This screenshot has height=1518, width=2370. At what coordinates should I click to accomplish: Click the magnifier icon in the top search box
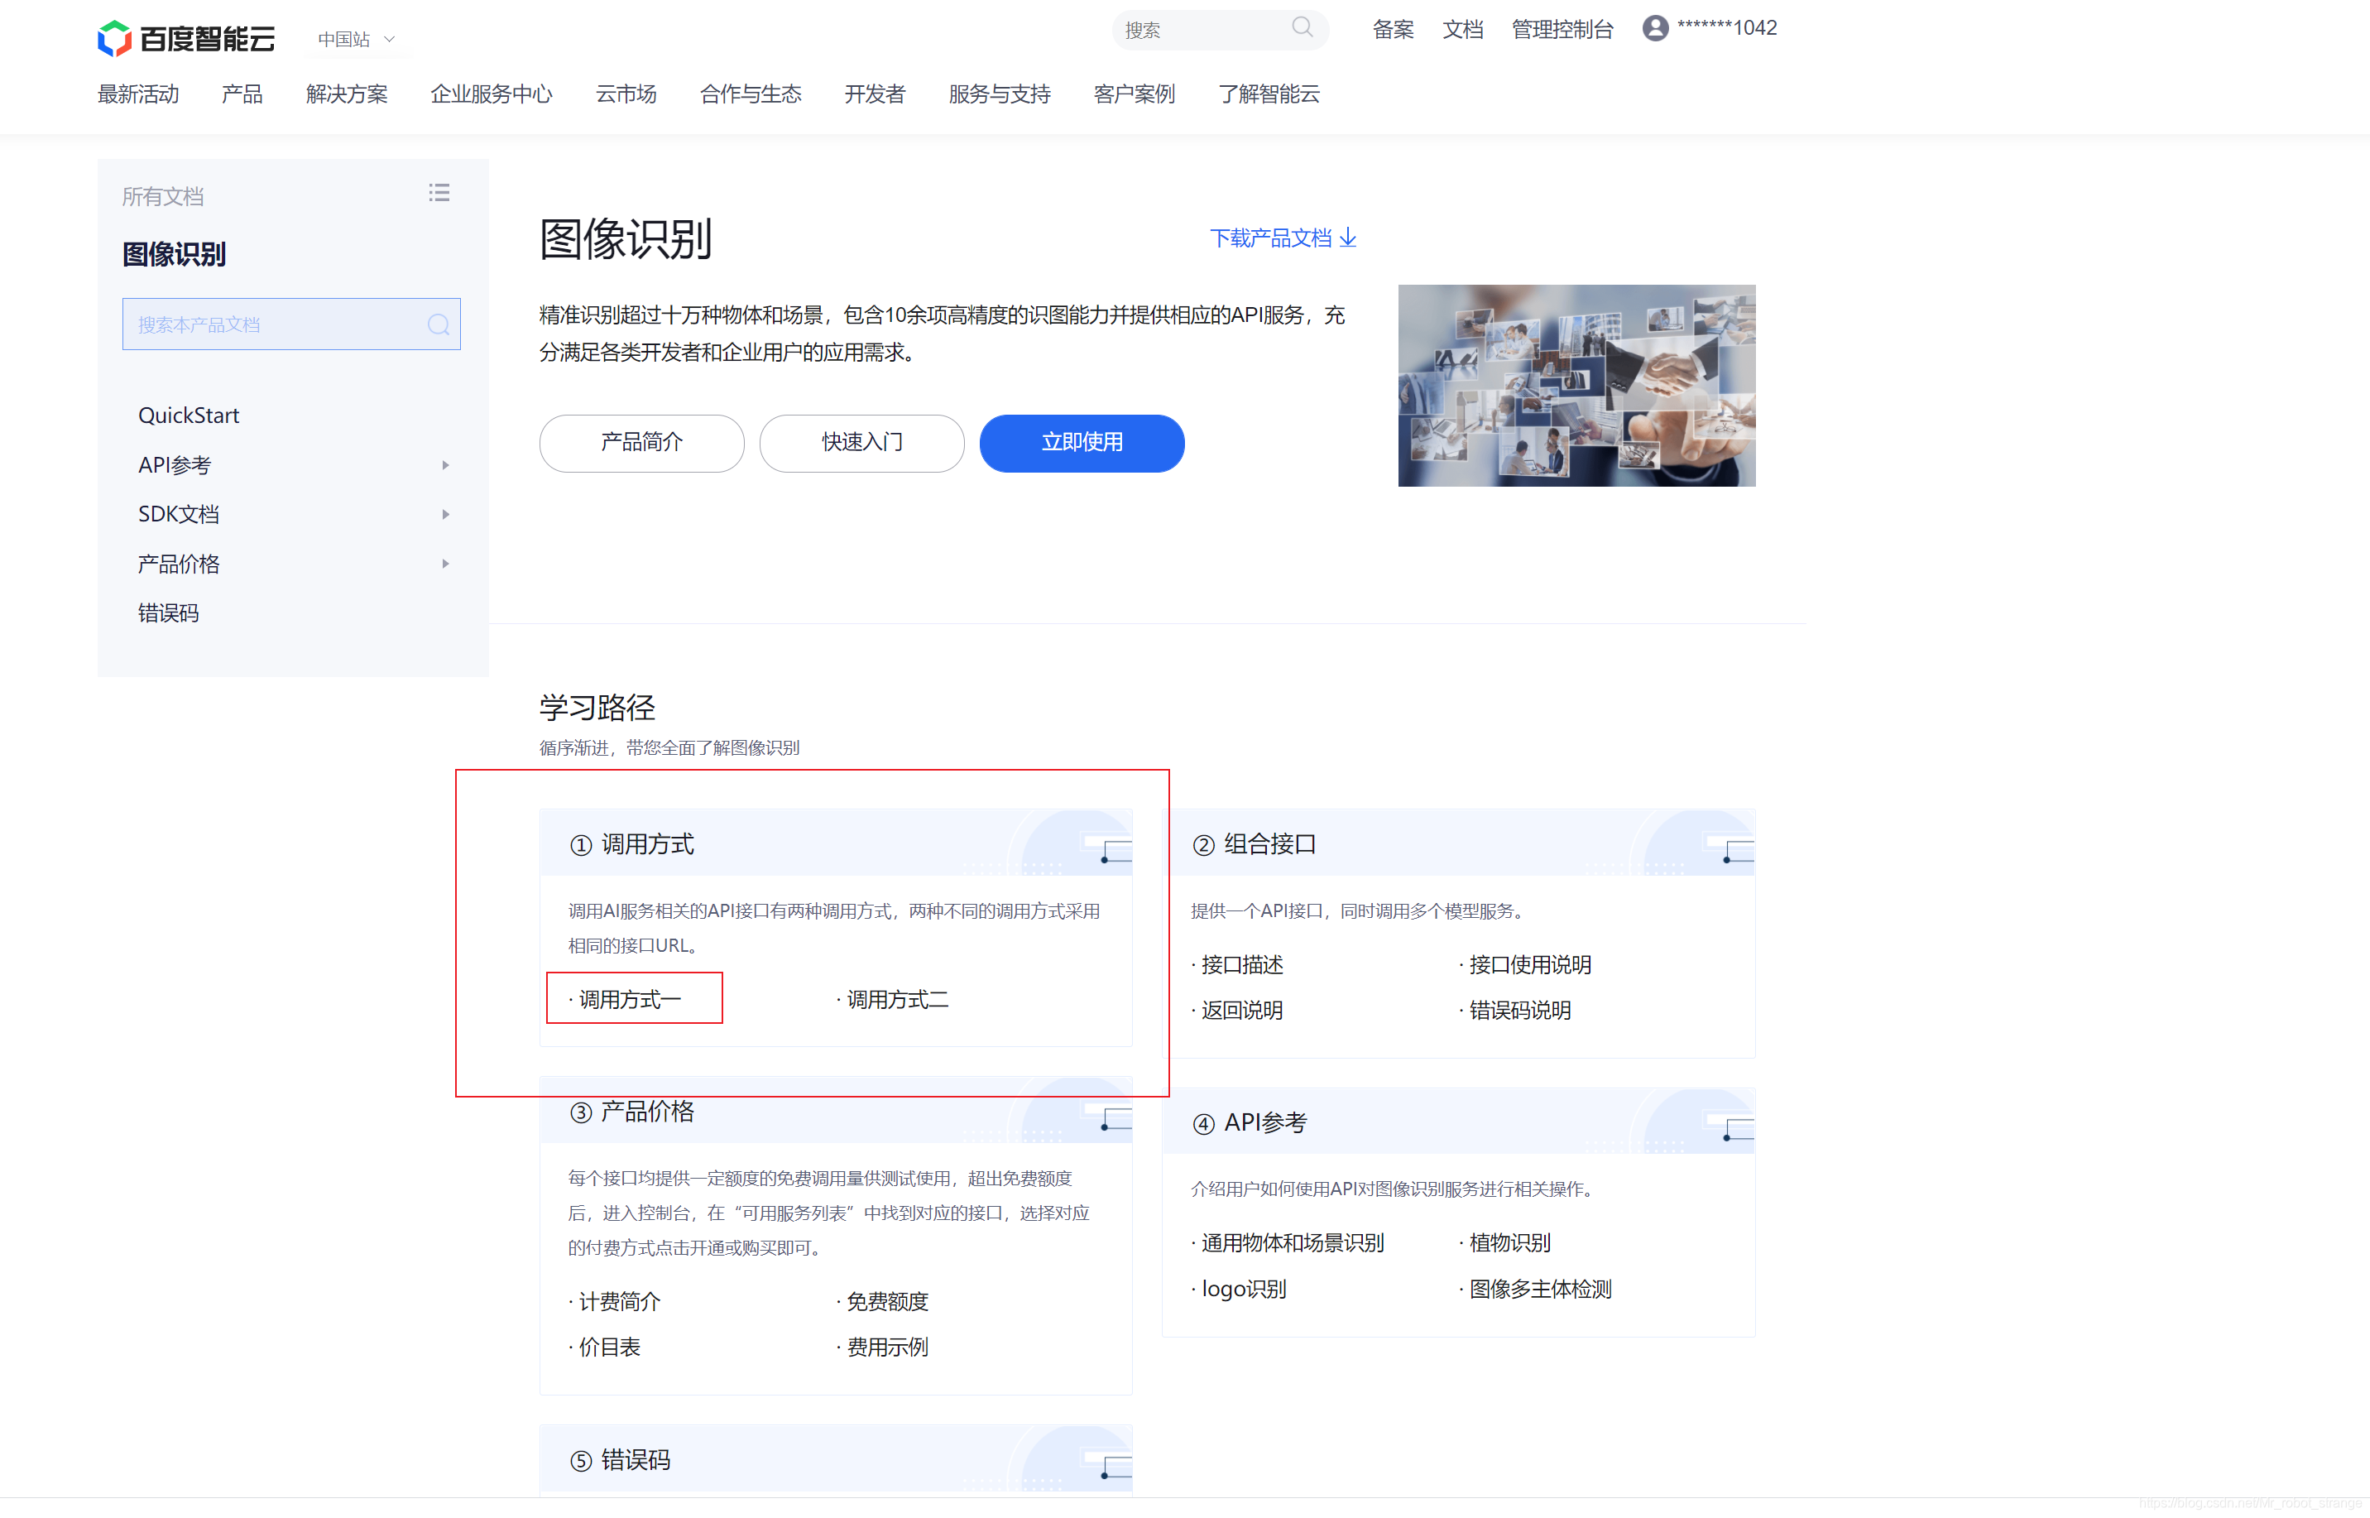[1303, 27]
